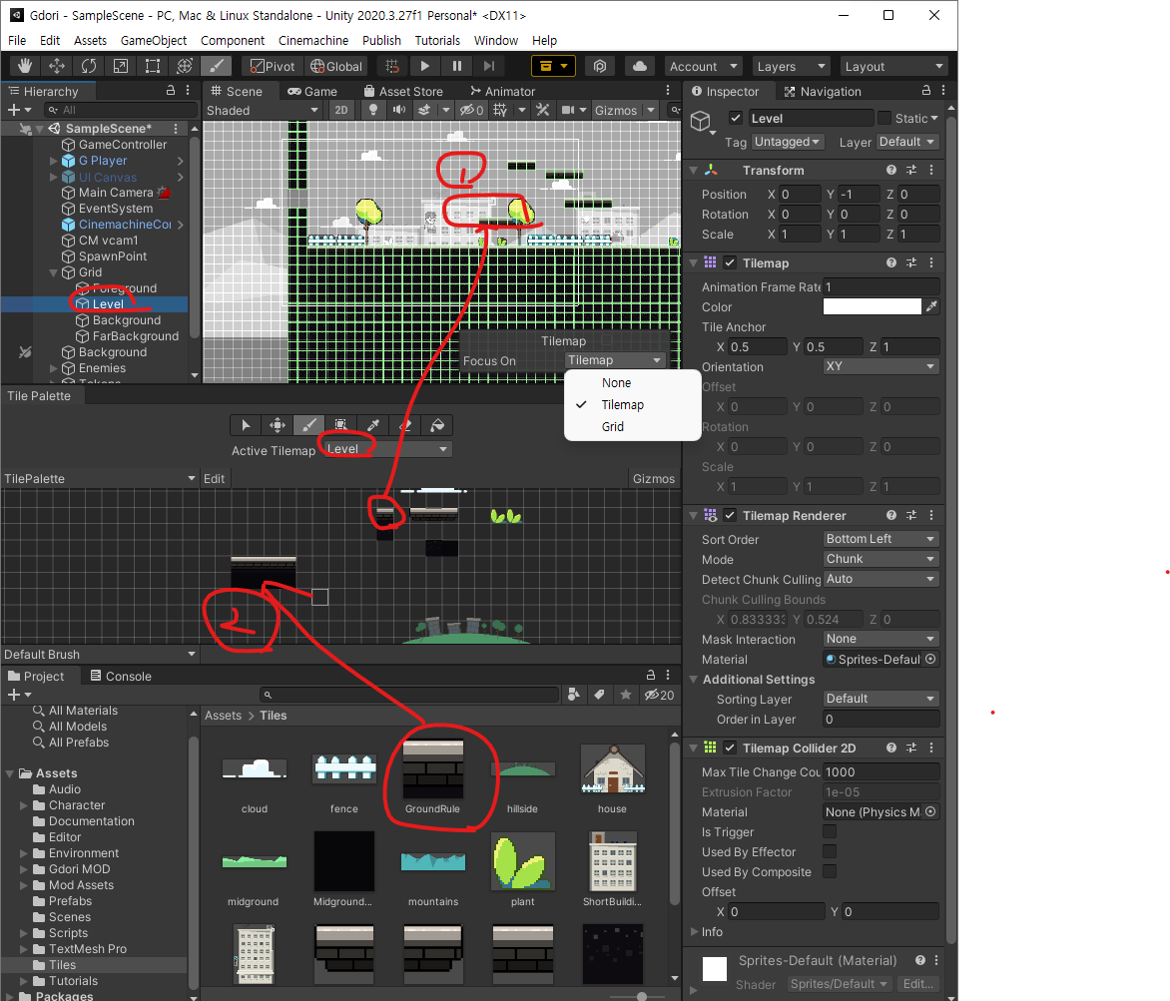Open Transform component more options menu
The height and width of the screenshot is (1001, 1170).
pyautogui.click(x=931, y=170)
